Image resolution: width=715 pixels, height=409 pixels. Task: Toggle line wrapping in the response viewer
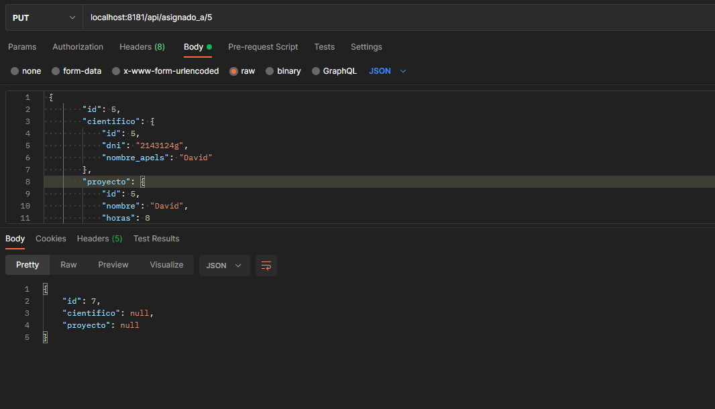pyautogui.click(x=266, y=265)
